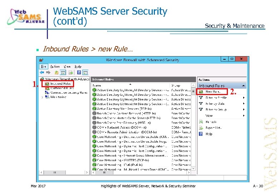The width and height of the screenshot is (279, 193).
Task: Click New Rule... in Actions pane
Action: [213, 91]
